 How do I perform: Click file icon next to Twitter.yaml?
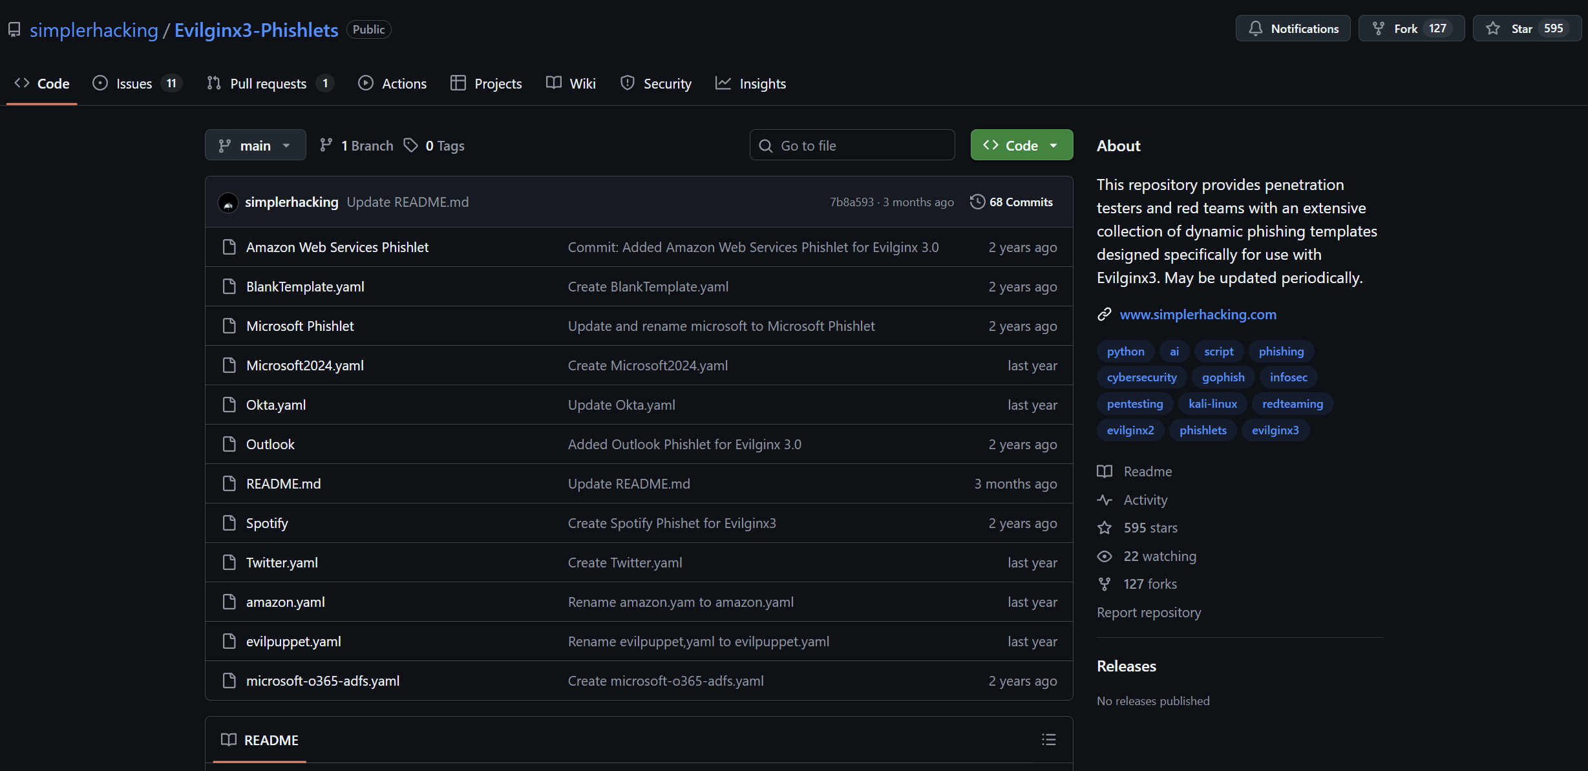[x=229, y=562]
